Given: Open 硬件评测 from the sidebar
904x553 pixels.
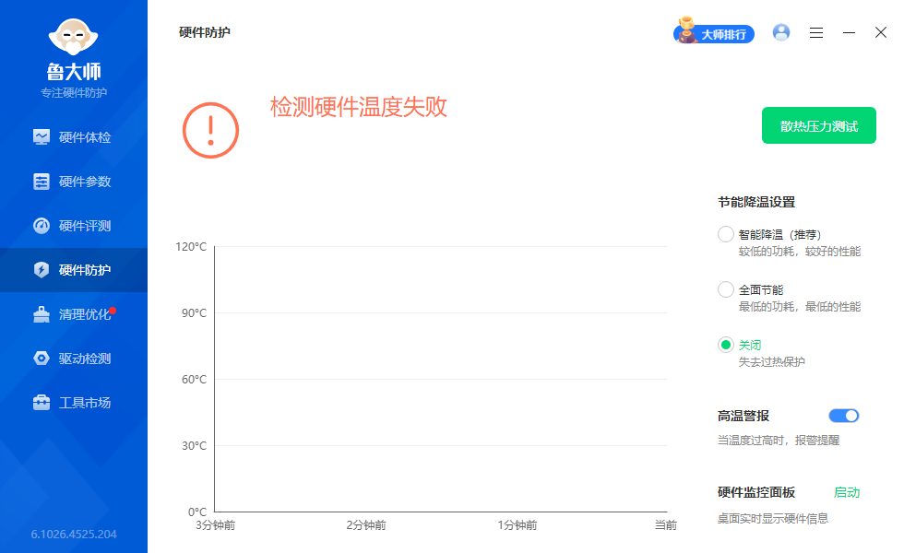Looking at the screenshot, I should [74, 225].
